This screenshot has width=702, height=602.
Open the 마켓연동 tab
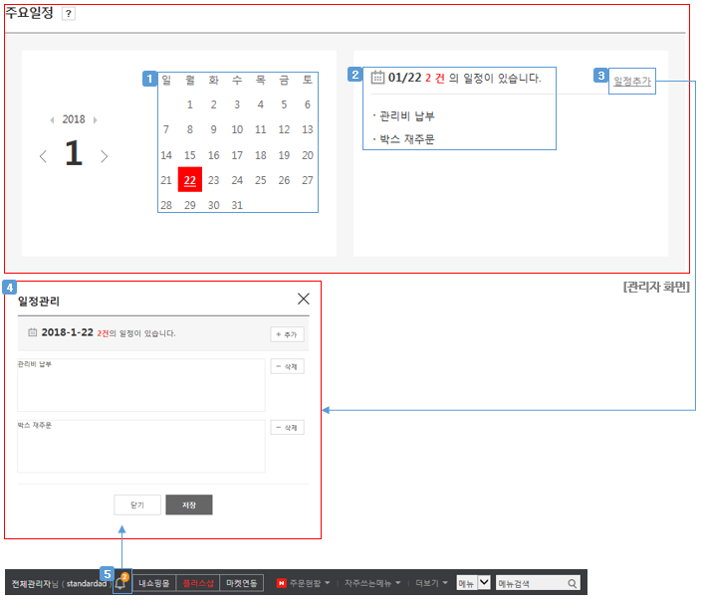tap(241, 583)
